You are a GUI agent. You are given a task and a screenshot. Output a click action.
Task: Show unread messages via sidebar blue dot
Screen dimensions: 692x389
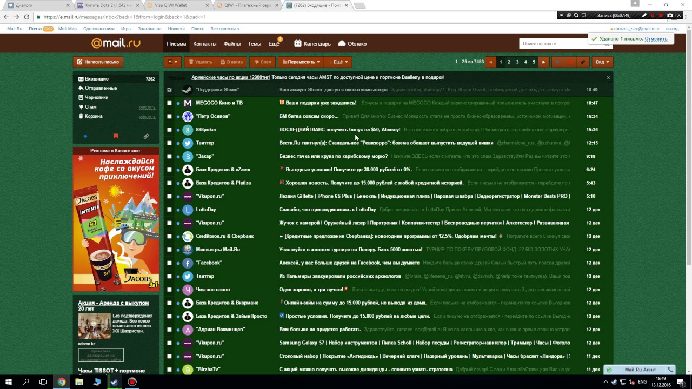tap(85, 136)
